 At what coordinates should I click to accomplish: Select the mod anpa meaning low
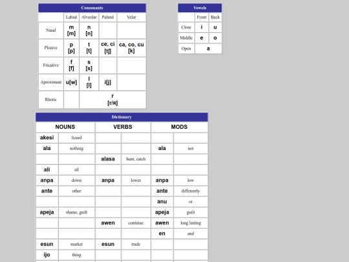pyautogui.click(x=162, y=180)
